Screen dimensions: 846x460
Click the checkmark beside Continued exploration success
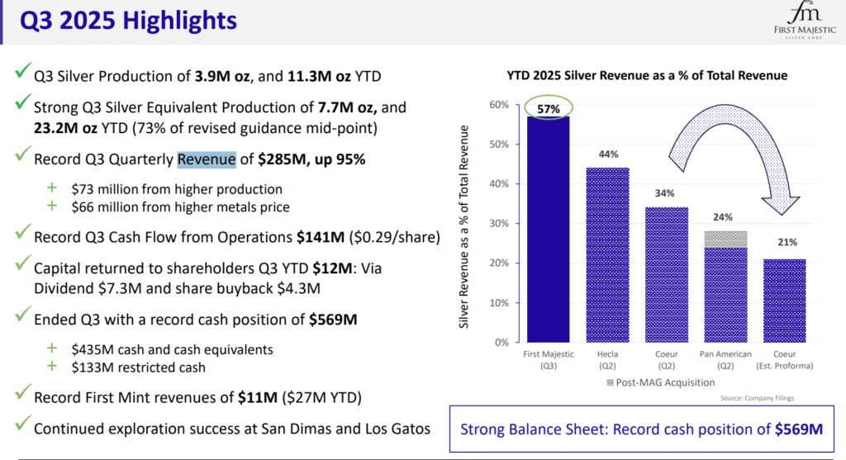23,427
